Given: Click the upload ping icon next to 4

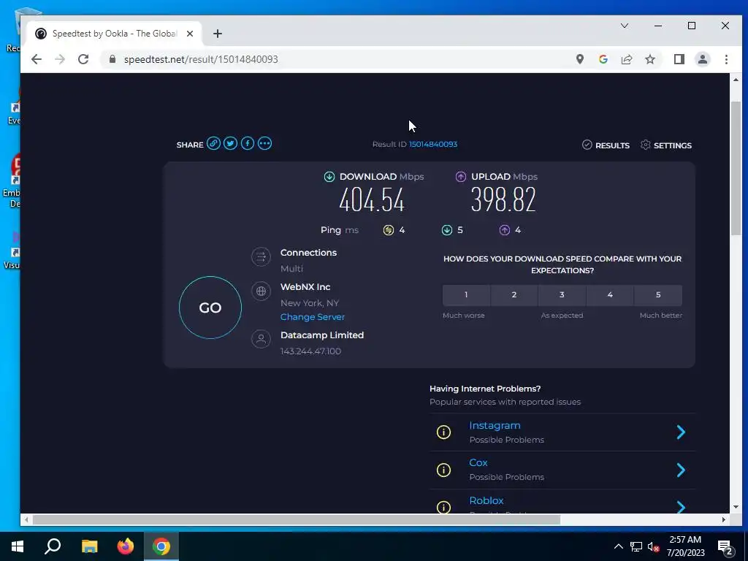Looking at the screenshot, I should click(505, 230).
